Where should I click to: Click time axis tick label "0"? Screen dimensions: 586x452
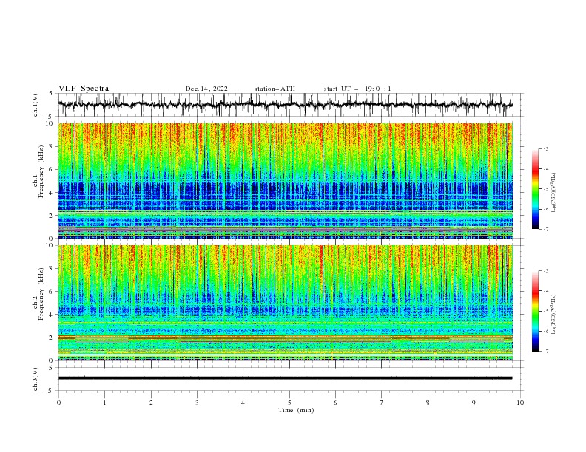pos(58,403)
